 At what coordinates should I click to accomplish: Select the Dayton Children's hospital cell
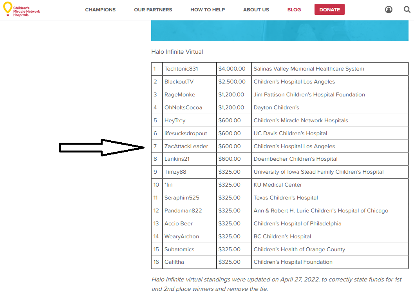330,107
